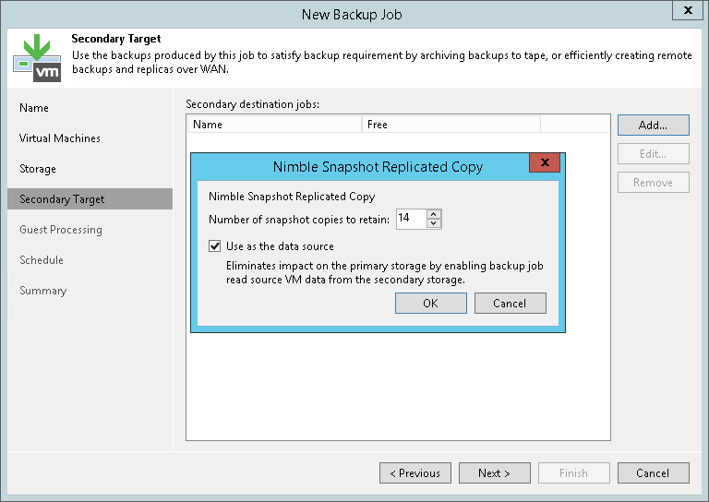Click the 'Secondary Target' heading text

[116, 39]
